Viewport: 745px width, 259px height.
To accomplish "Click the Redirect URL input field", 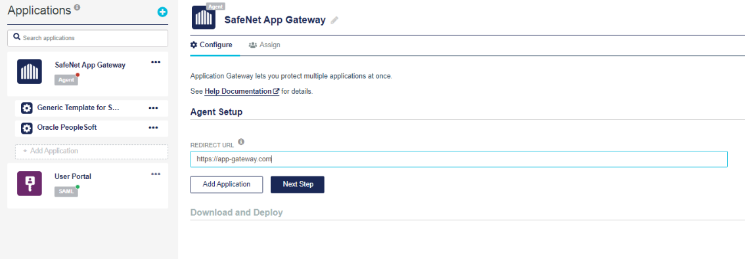I will point(459,159).
